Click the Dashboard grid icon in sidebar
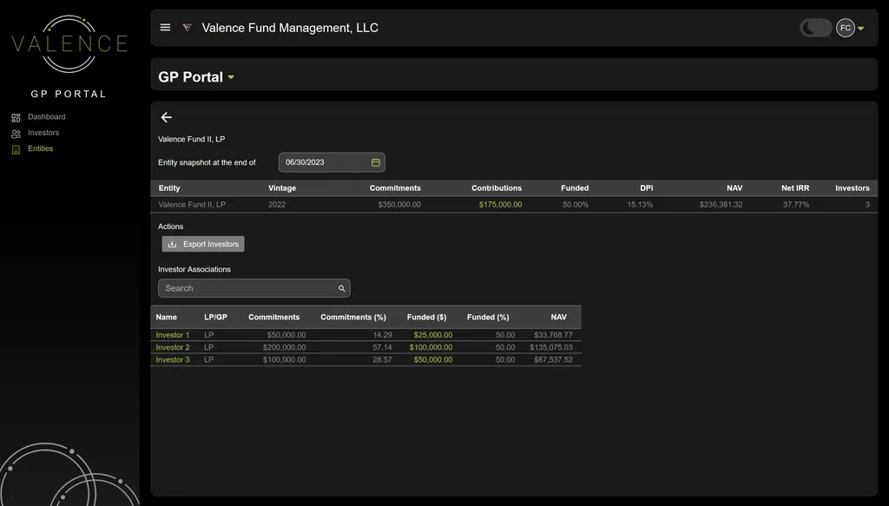The image size is (889, 506). tap(16, 117)
